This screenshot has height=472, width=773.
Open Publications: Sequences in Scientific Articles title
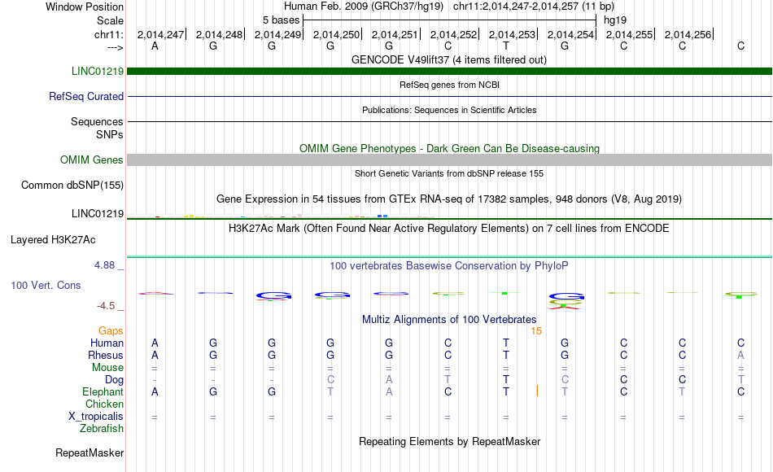(449, 110)
